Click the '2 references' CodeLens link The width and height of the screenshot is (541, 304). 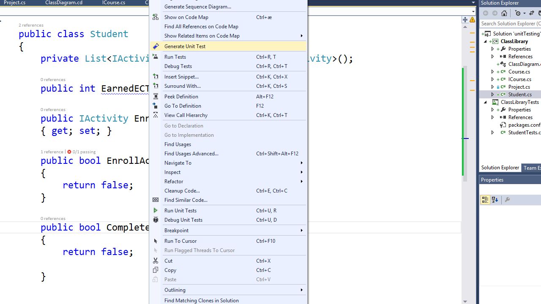pyautogui.click(x=31, y=25)
